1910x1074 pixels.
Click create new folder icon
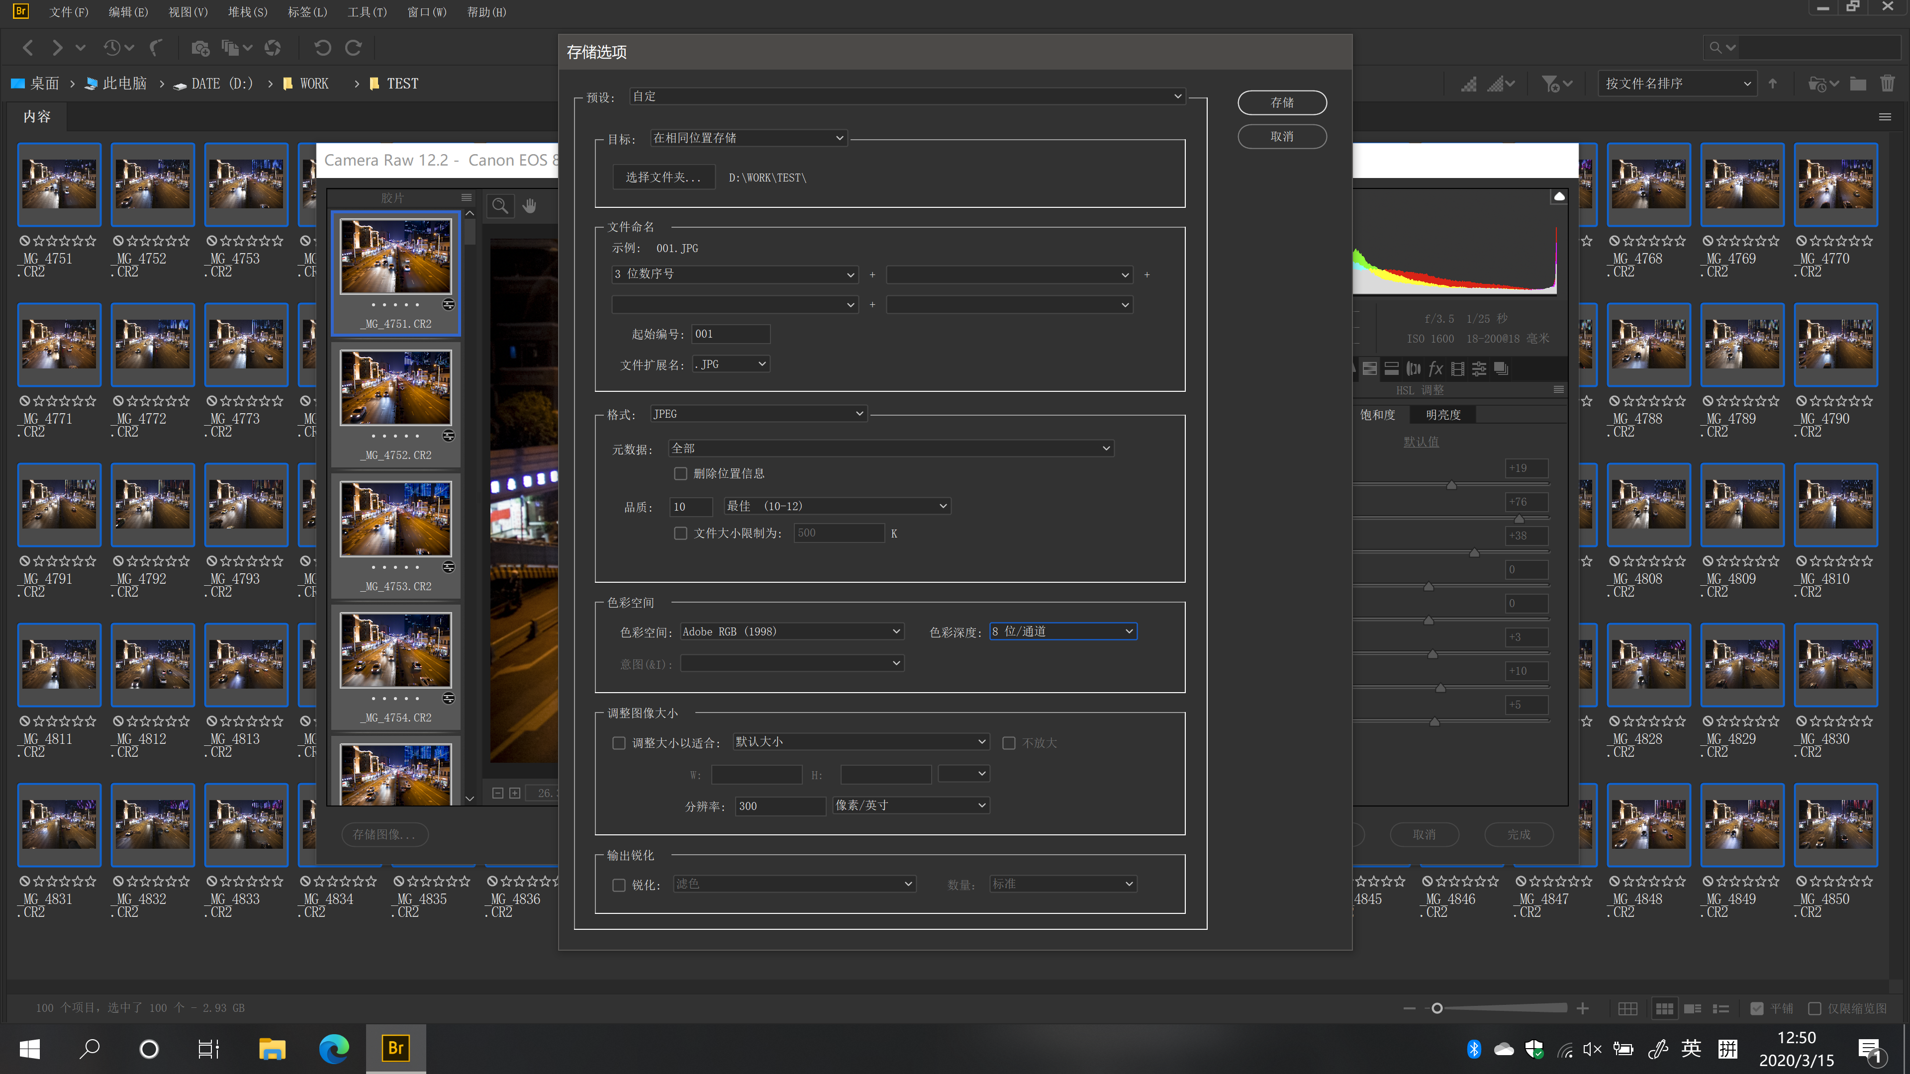tap(1858, 84)
